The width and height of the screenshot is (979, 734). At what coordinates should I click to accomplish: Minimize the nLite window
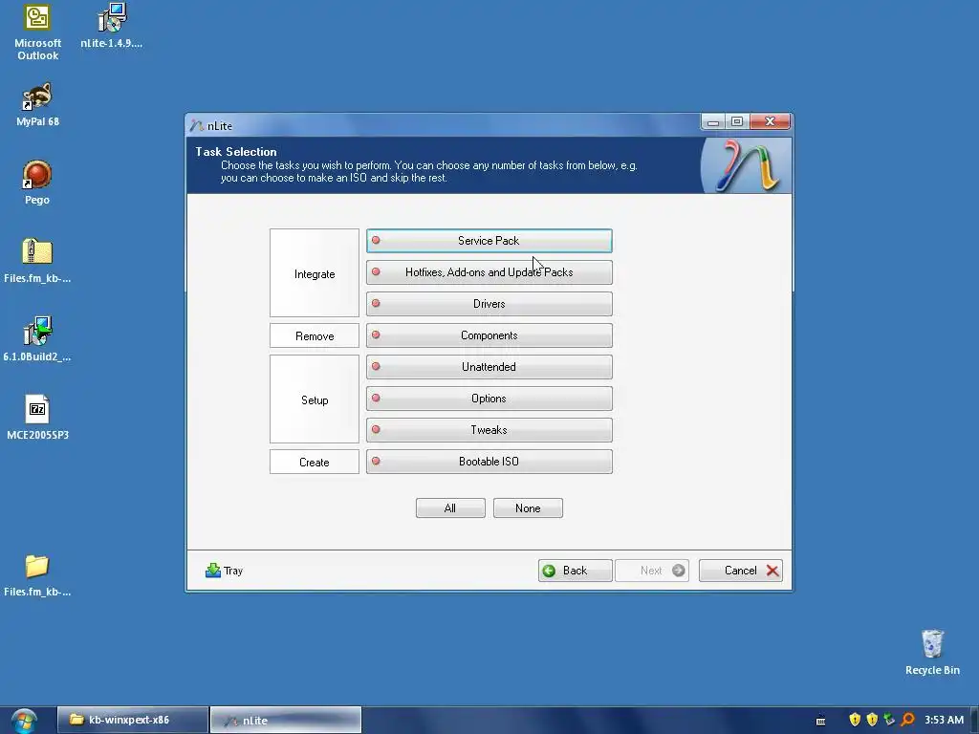[713, 121]
